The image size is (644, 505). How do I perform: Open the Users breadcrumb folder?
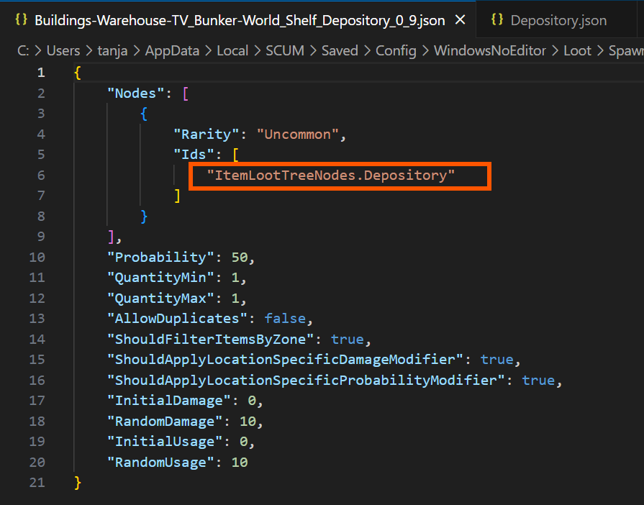(x=64, y=51)
